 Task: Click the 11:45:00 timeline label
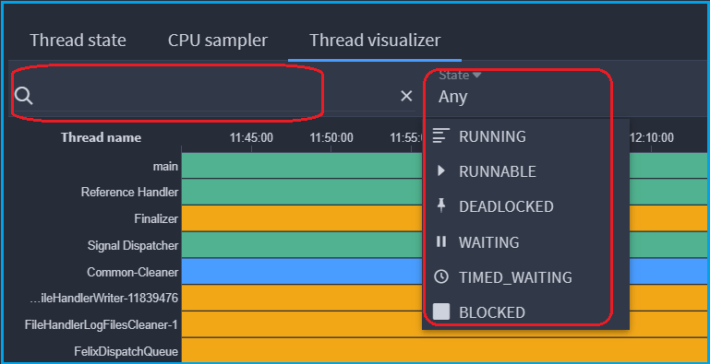pos(251,137)
